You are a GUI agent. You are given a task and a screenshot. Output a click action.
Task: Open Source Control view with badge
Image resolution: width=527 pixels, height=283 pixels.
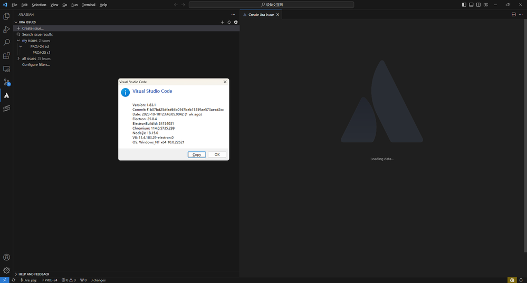click(6, 82)
